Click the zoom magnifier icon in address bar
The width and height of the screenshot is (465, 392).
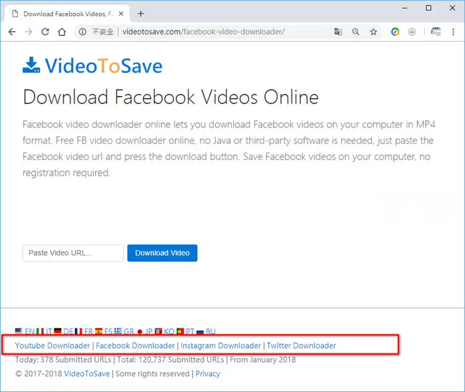point(355,32)
